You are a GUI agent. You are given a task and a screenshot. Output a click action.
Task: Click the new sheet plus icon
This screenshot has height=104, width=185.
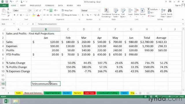coord(140,93)
